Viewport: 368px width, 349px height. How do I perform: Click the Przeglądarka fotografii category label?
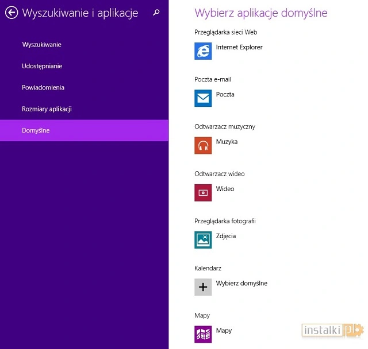225,221
